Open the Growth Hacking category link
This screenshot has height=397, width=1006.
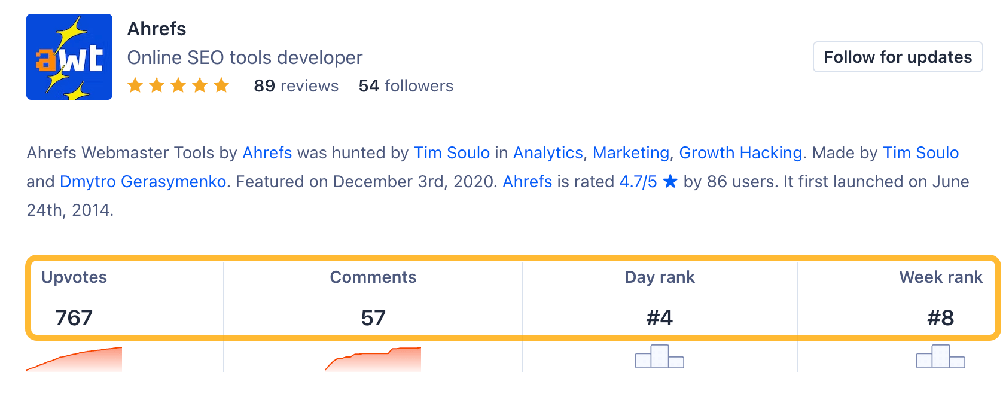click(740, 153)
